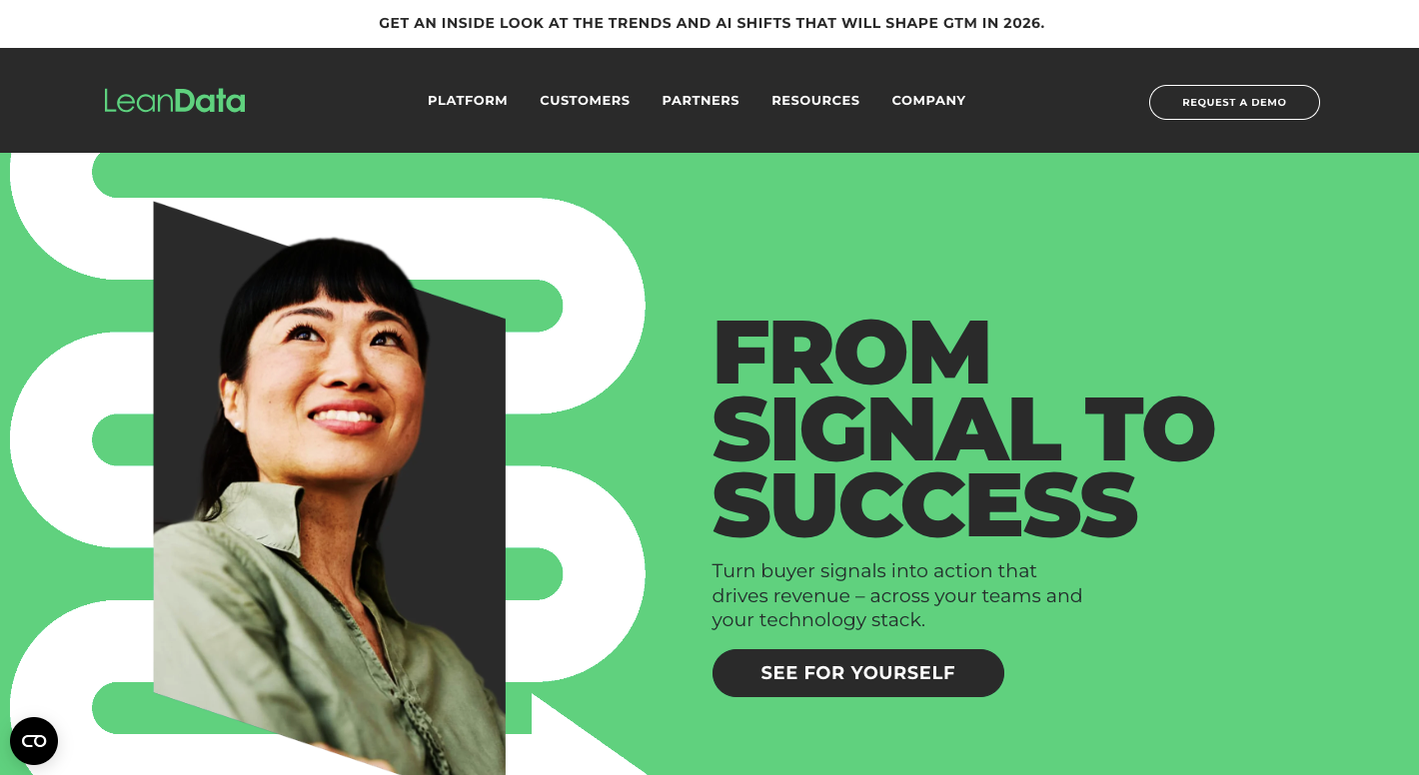
Task: Click the dark panel behind the woman
Action: [470, 519]
